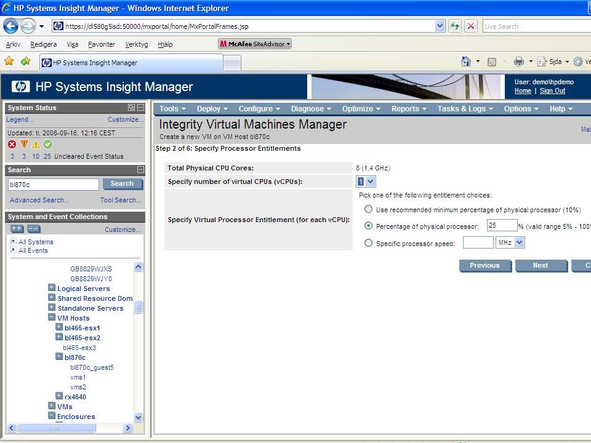591x443 pixels.
Task: Open the empty new browser tab
Action: 232,63
